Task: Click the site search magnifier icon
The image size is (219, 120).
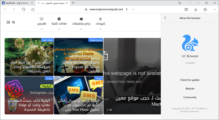Action: (x=13, y=22)
